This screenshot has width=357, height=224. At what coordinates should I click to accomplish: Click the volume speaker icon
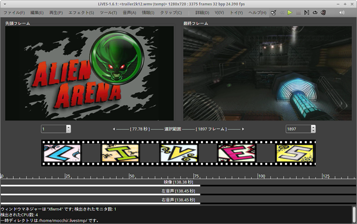(x=342, y=13)
